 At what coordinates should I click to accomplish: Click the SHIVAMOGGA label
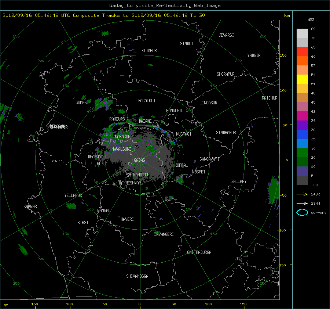[137, 276]
